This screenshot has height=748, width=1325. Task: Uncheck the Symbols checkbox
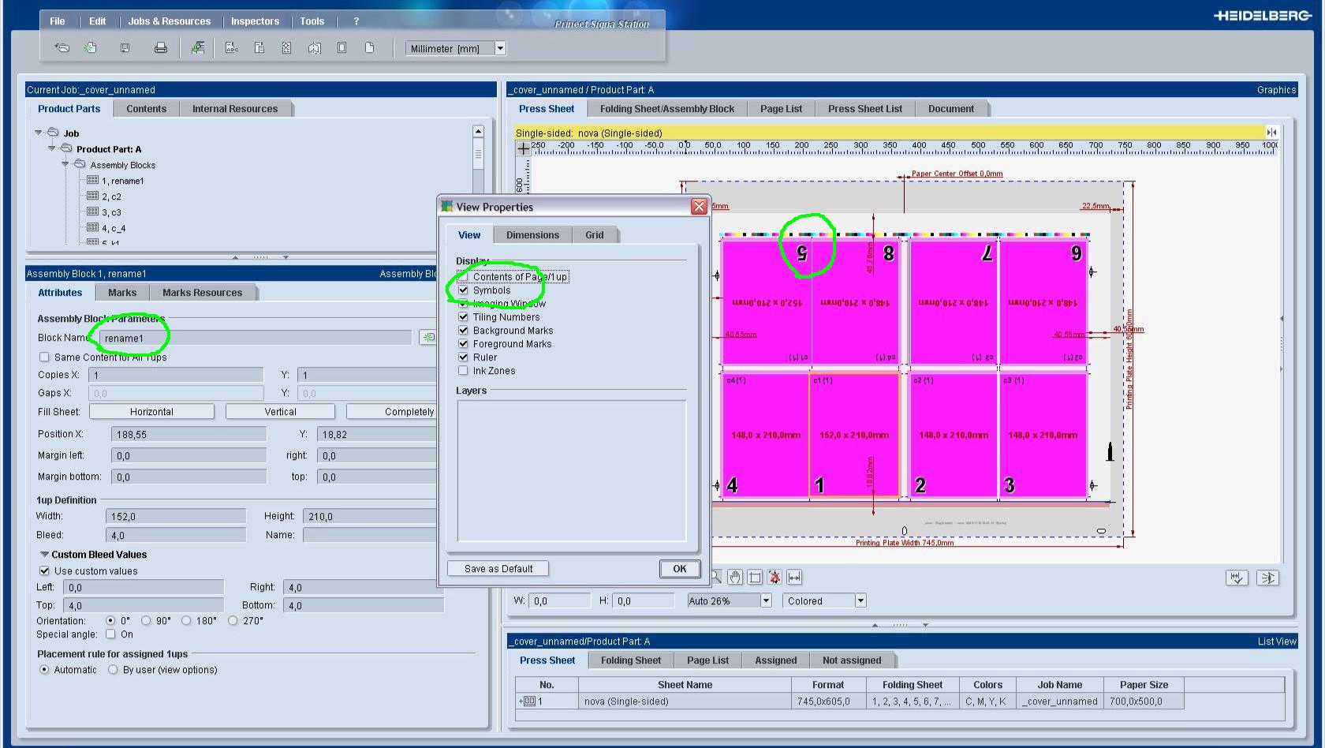(x=463, y=290)
